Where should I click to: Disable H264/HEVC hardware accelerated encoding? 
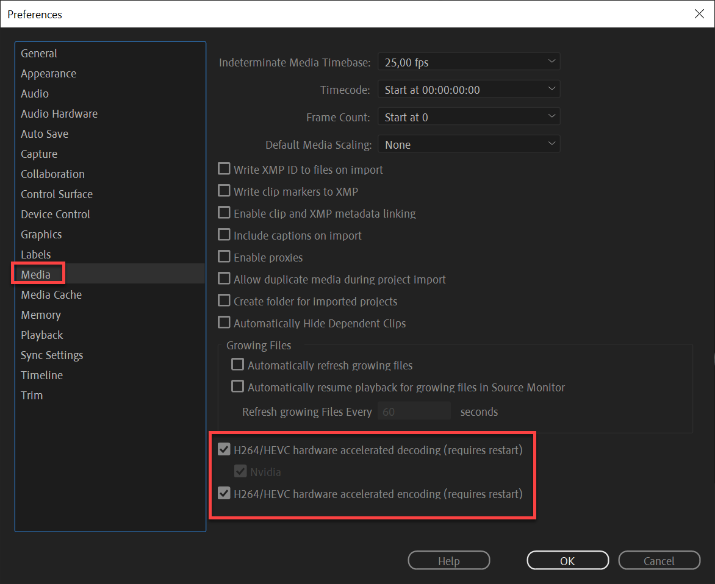point(224,493)
